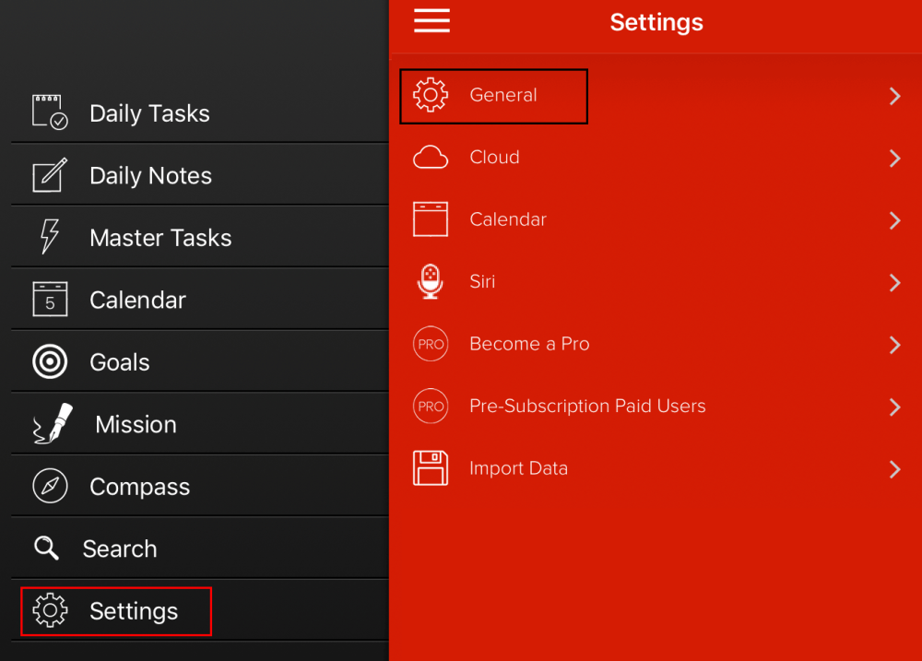This screenshot has width=922, height=661.
Task: Click the Siri microphone icon
Action: [430, 281]
